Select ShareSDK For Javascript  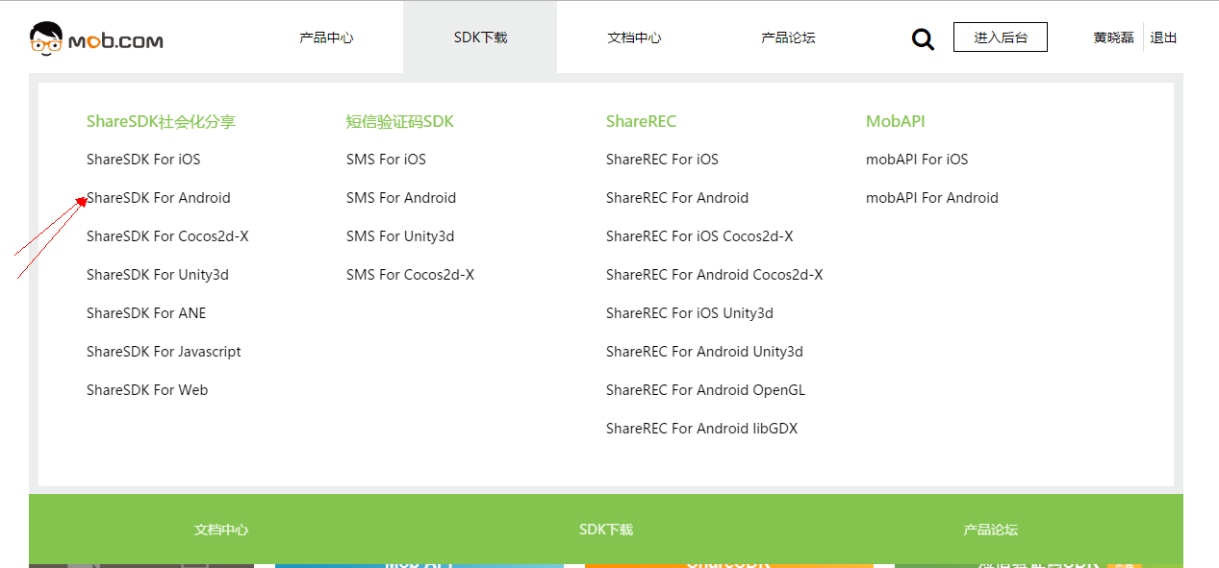[164, 352]
